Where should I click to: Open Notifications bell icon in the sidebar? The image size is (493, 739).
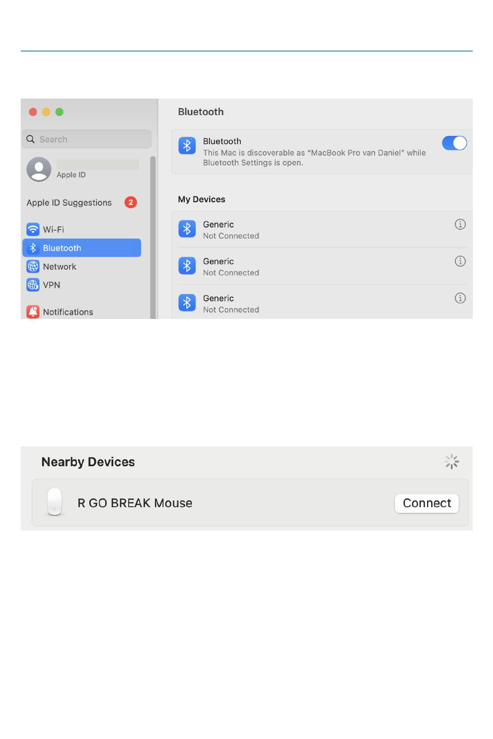point(33,312)
